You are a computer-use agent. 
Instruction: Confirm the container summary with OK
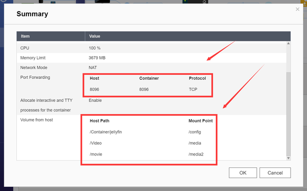coord(243,173)
